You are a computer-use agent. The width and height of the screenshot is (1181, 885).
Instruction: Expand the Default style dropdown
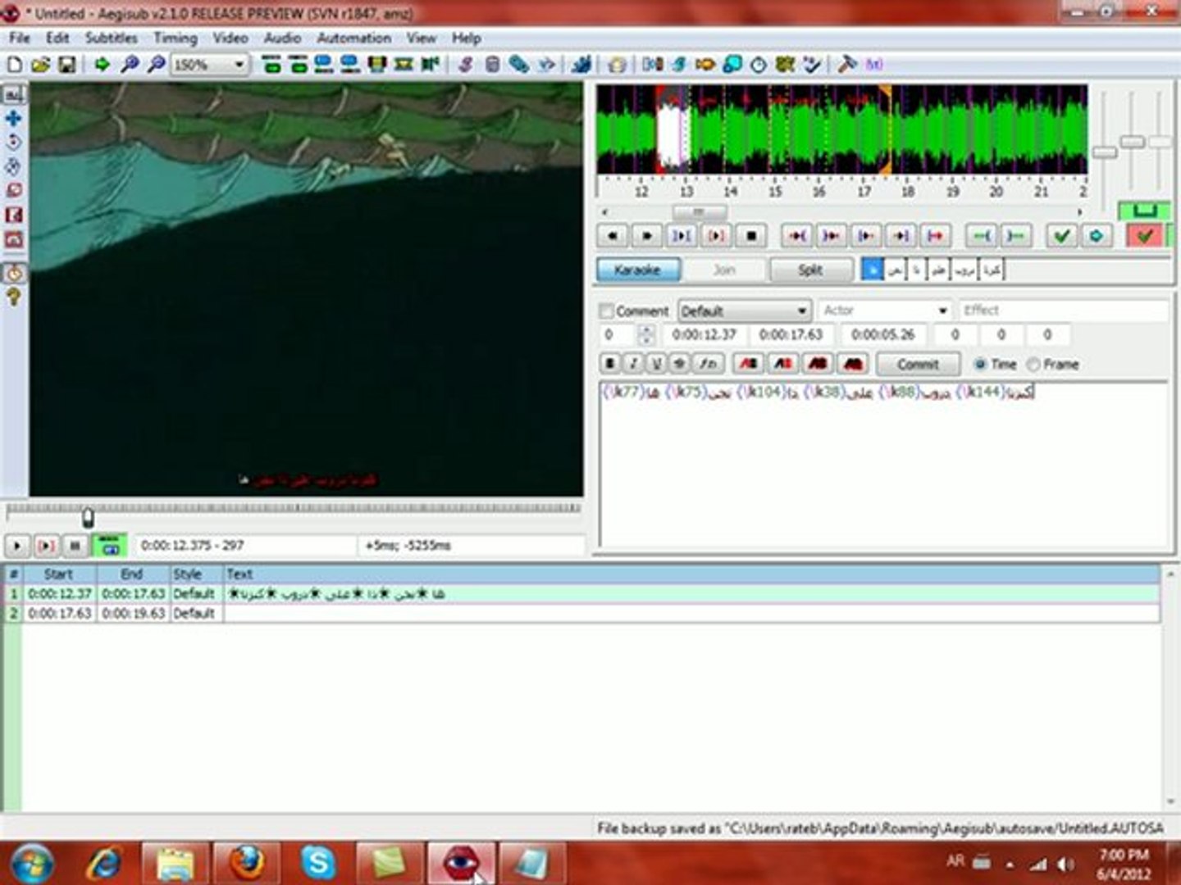click(x=801, y=311)
